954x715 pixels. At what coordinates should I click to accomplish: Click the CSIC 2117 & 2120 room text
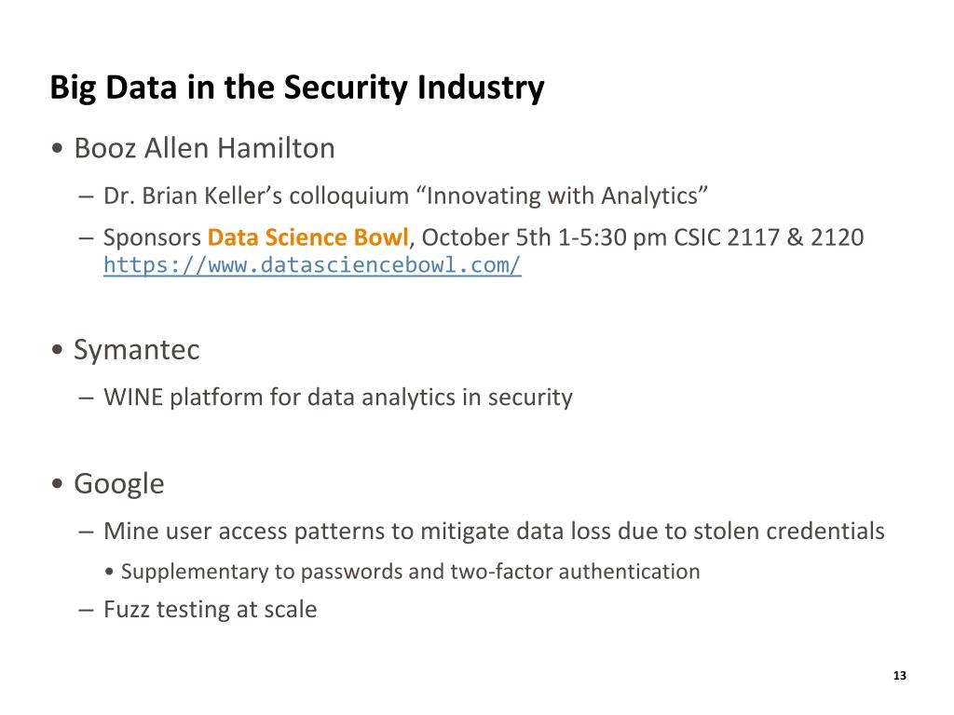769,237
